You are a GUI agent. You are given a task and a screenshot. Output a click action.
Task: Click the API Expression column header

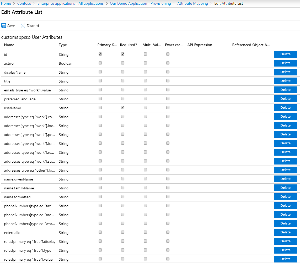click(x=200, y=45)
